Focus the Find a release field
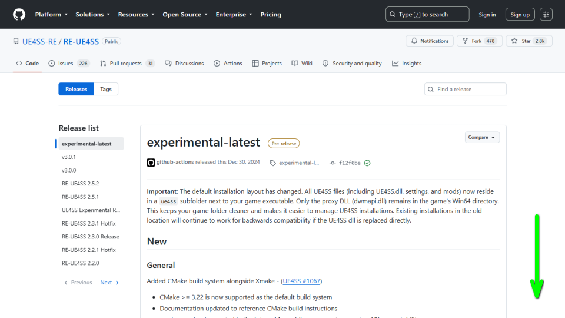 [465, 89]
